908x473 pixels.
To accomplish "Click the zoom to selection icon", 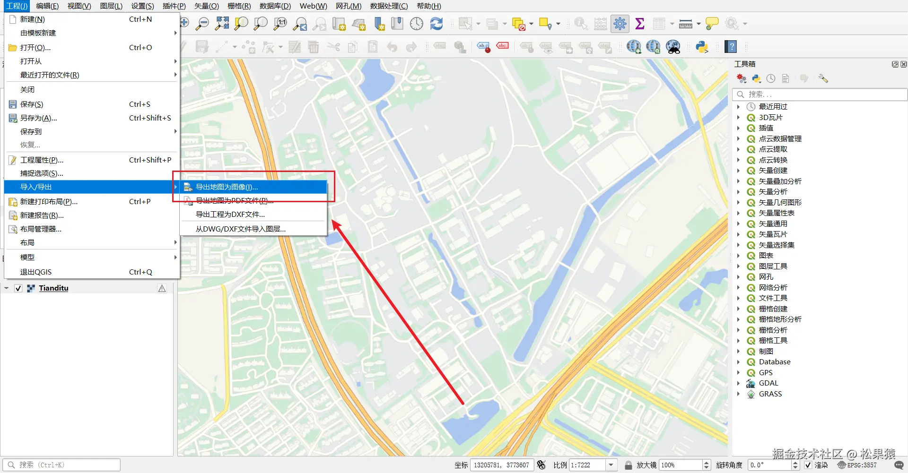I will click(241, 24).
